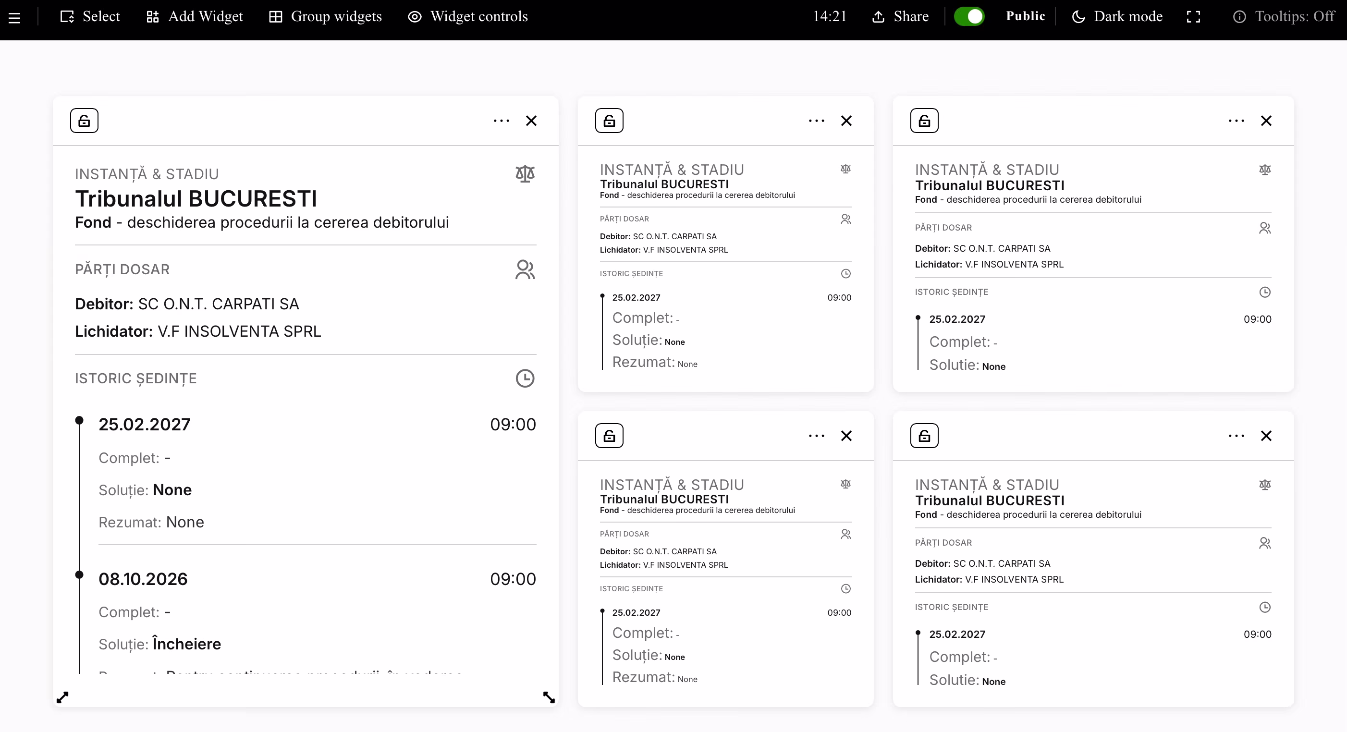Select the 08.10.2026 session entry
The image size is (1347, 732).
[317, 579]
